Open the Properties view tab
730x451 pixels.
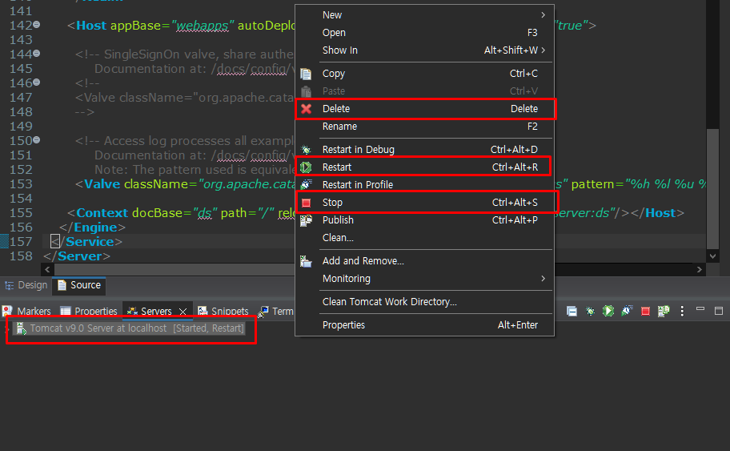pos(89,312)
